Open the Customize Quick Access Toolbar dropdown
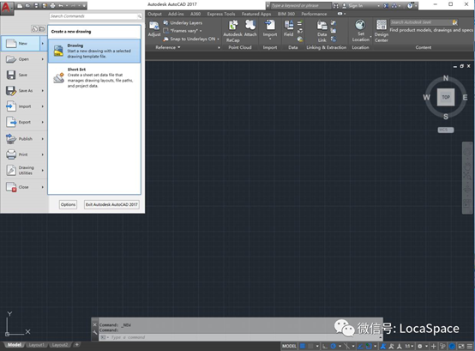The width and height of the screenshot is (475, 351). pyautogui.click(x=84, y=6)
